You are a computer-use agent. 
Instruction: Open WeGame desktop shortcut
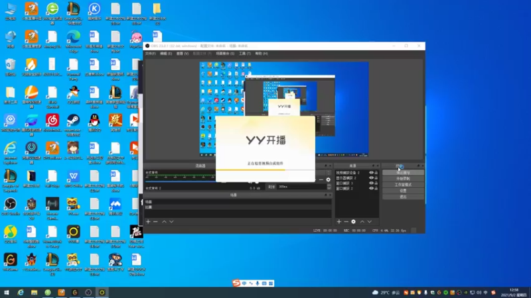pos(11,262)
